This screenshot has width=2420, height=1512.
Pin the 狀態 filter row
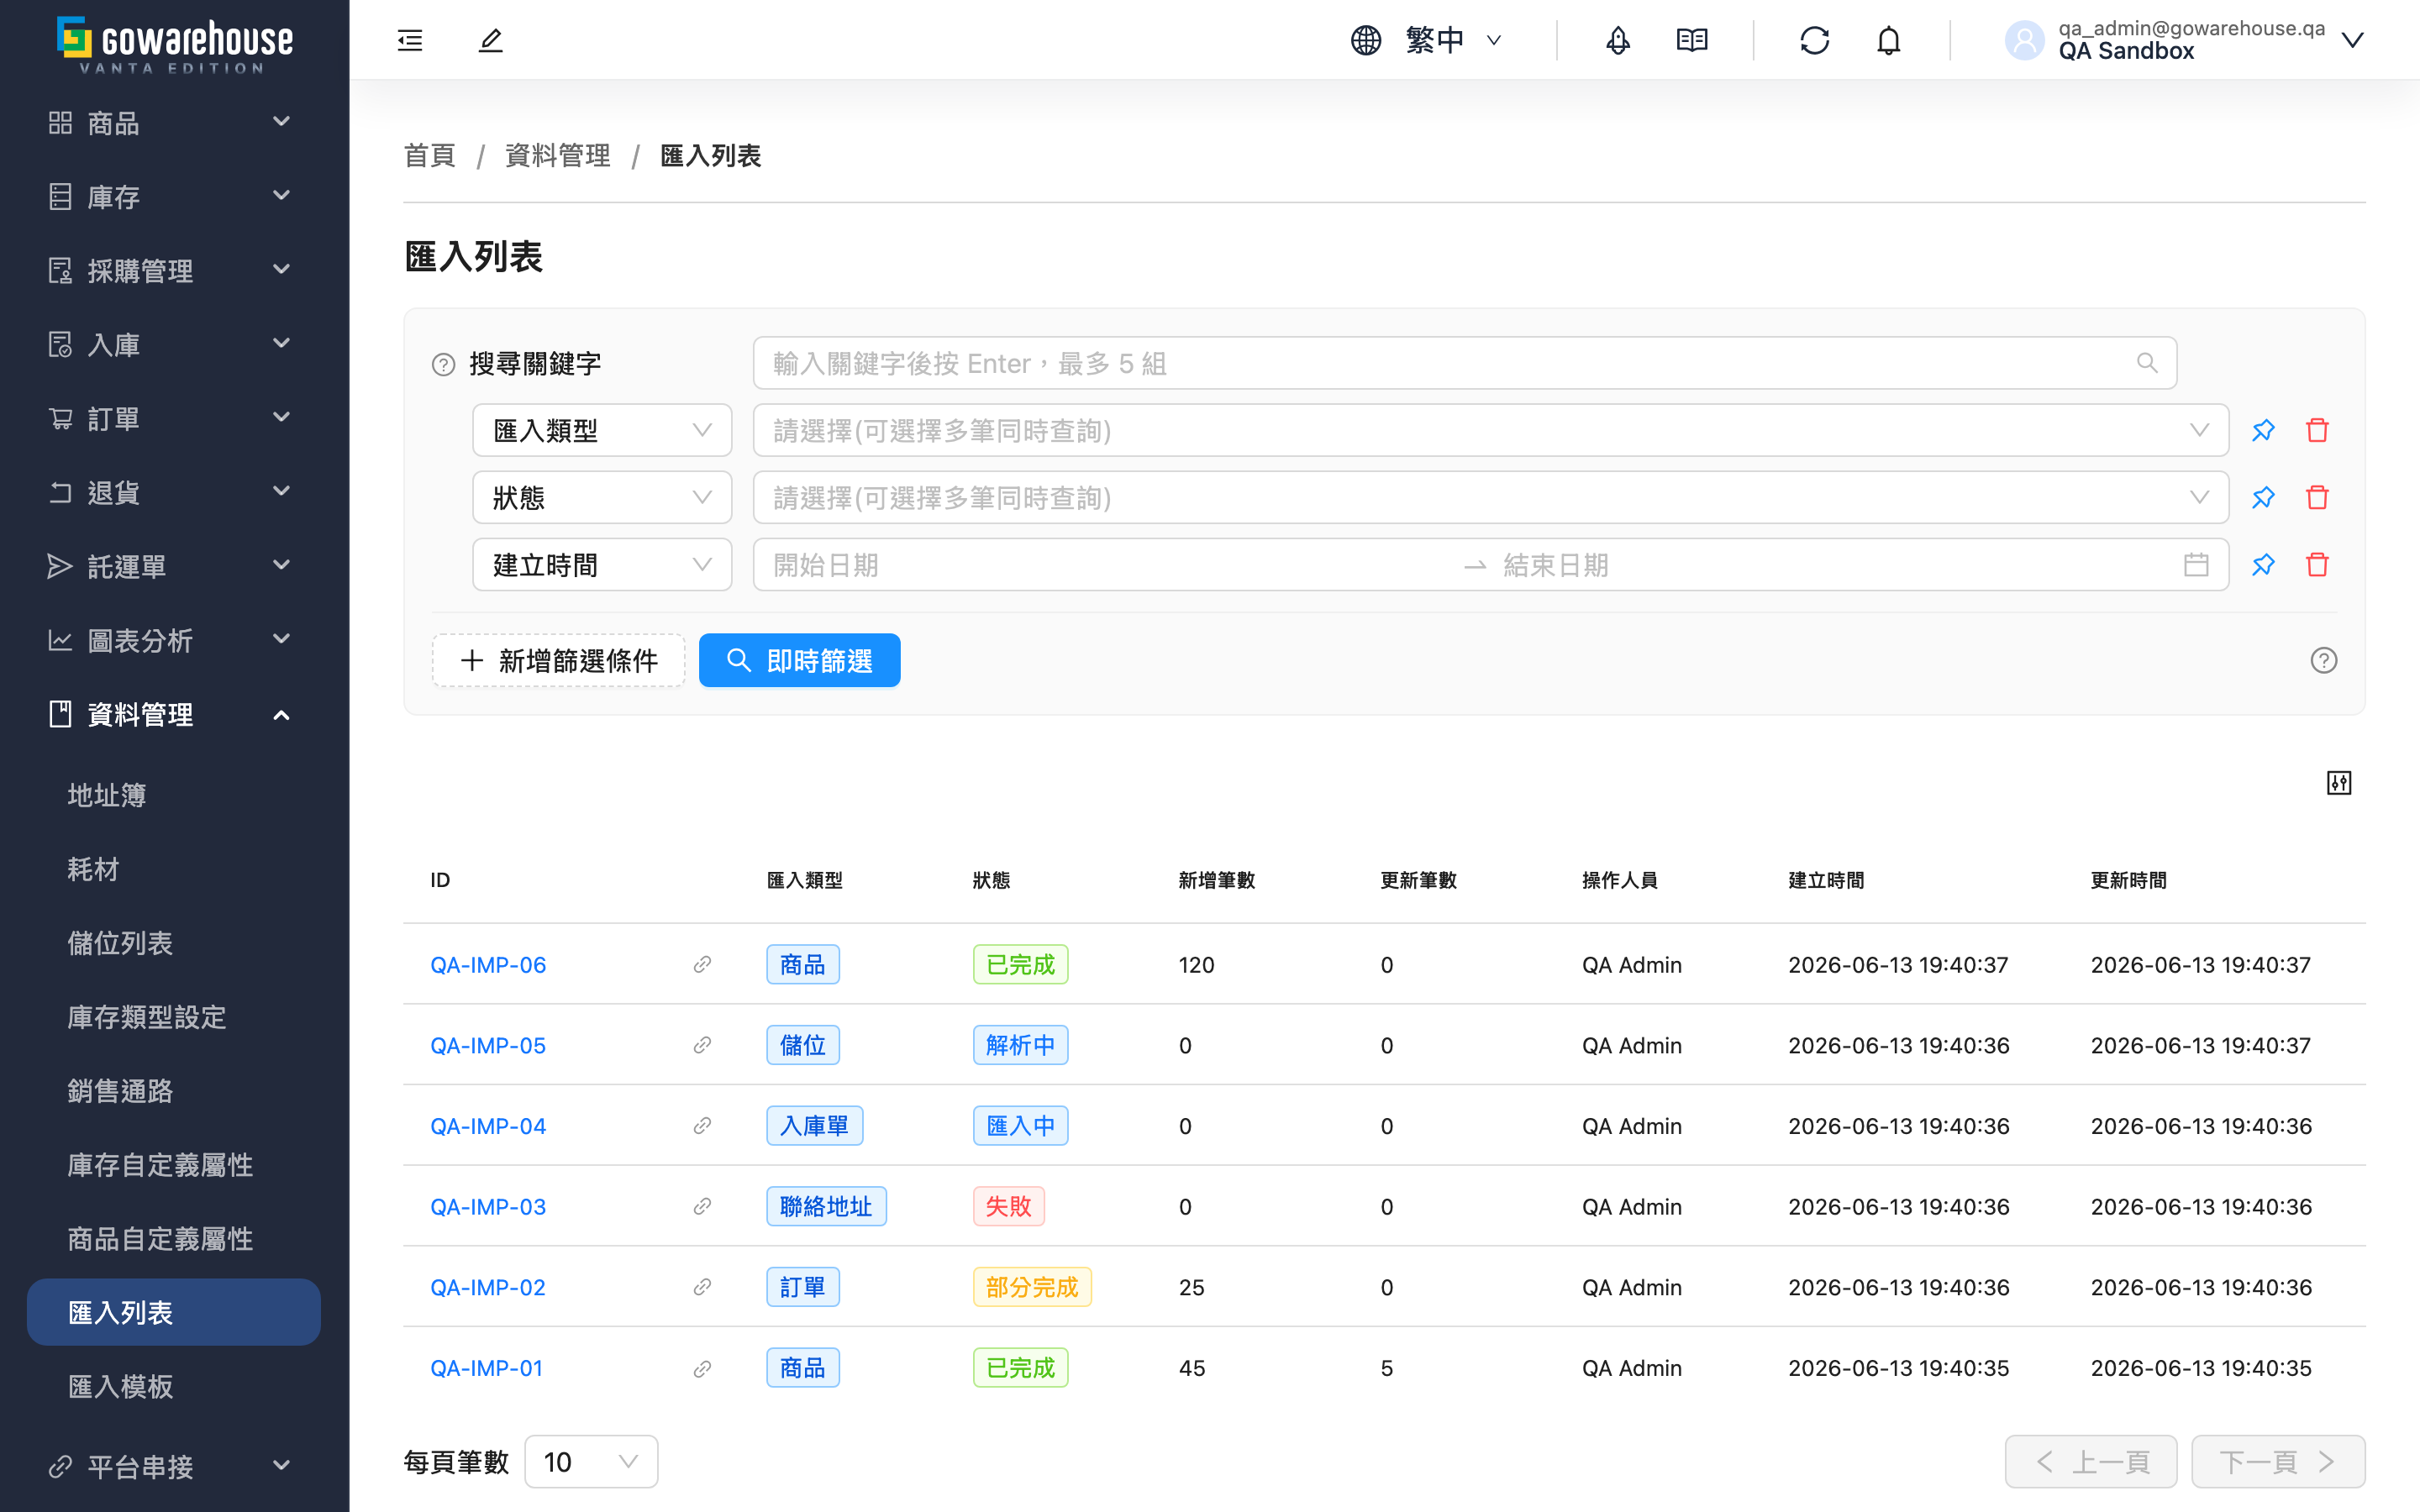click(x=2263, y=497)
